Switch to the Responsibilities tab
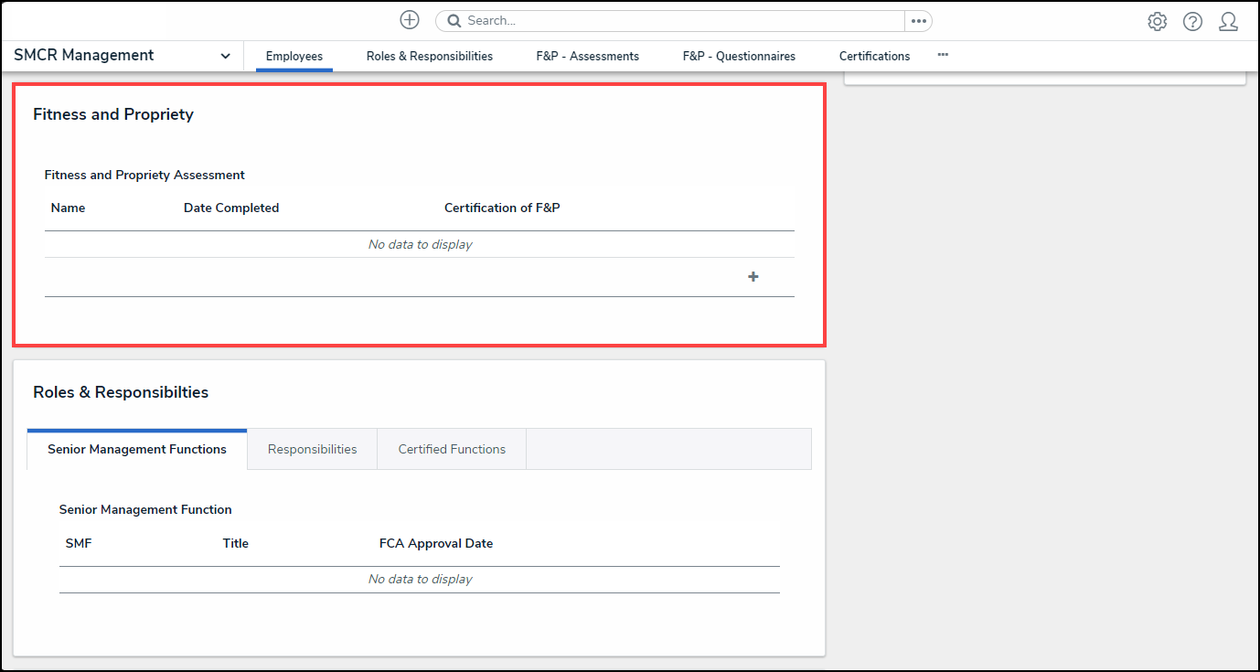 click(x=312, y=449)
